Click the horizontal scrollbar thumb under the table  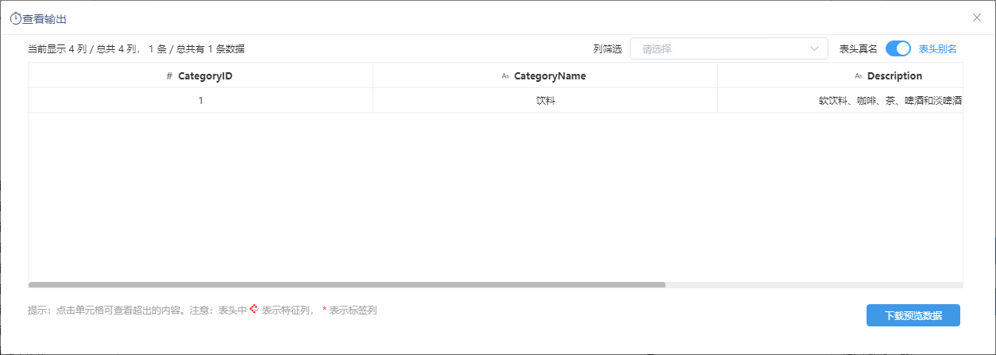pyautogui.click(x=347, y=284)
